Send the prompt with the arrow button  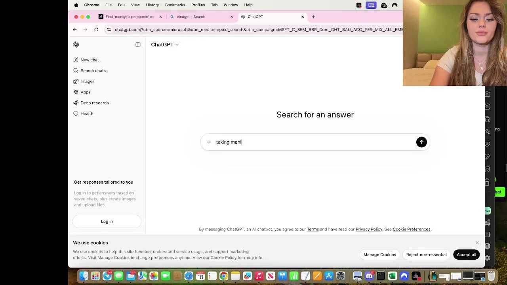[x=421, y=142]
